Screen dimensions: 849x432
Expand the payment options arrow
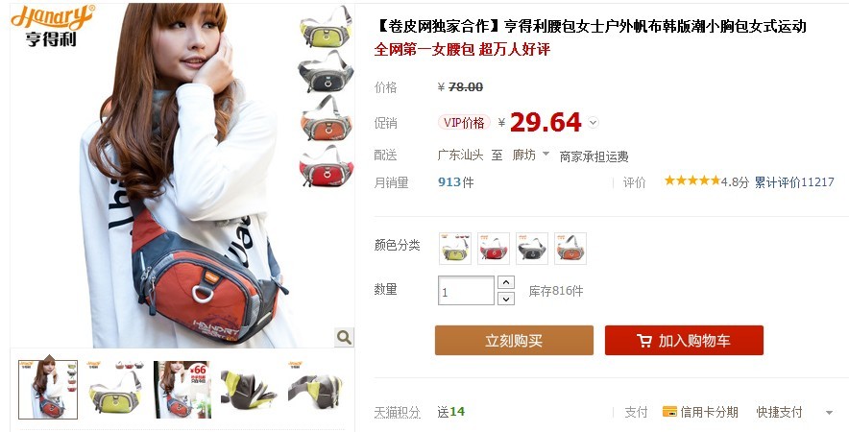click(x=829, y=413)
